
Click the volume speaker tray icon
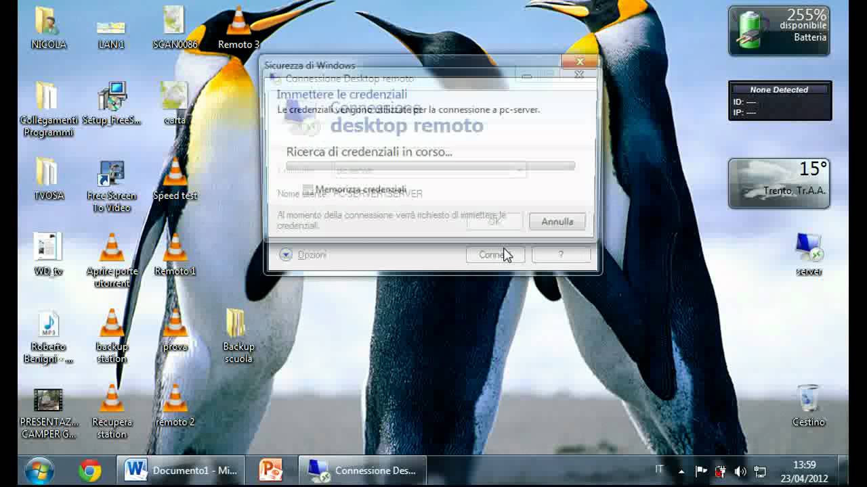(x=740, y=471)
